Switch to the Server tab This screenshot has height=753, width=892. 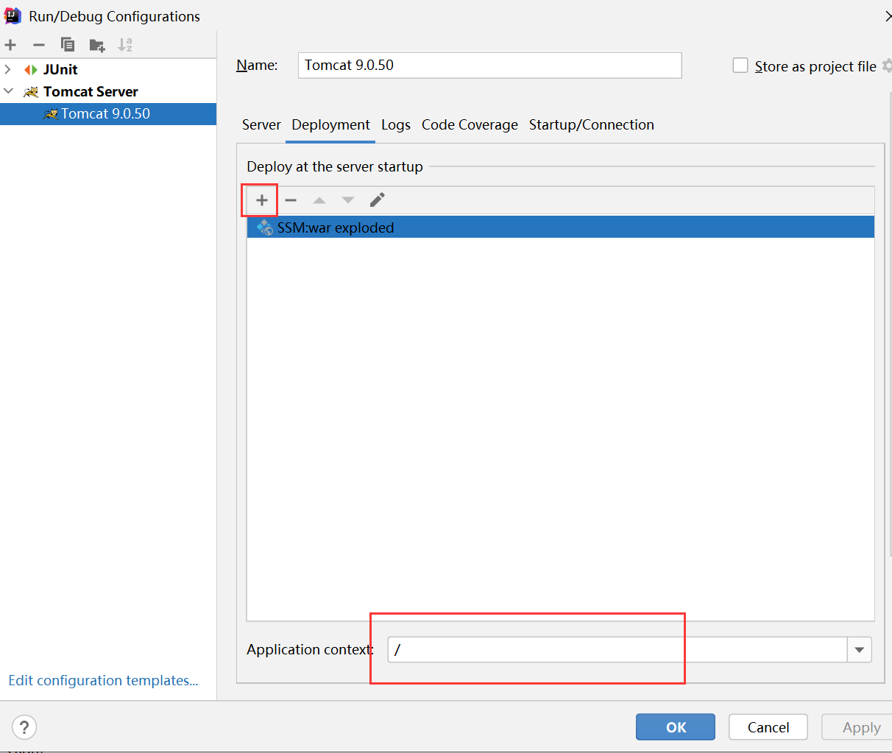coord(261,125)
